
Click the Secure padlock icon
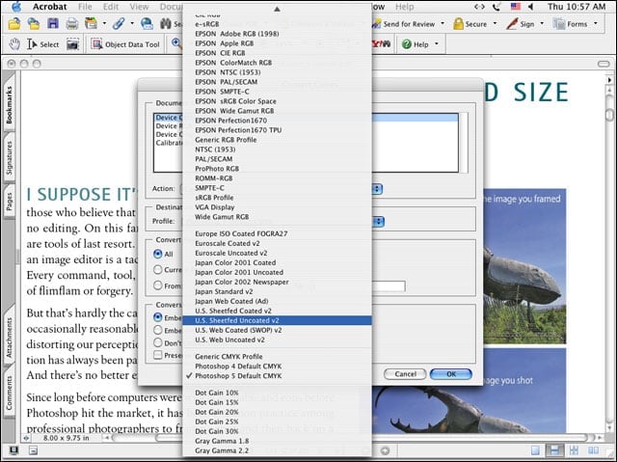click(x=458, y=23)
